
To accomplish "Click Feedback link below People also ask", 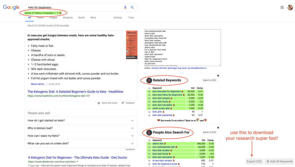I will tap(130, 149).
